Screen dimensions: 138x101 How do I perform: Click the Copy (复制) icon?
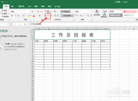(x=2, y=13)
